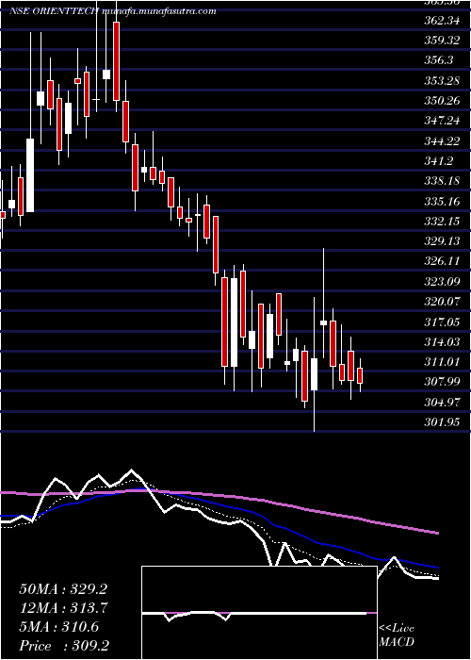Click the NSE ORIENTTECH chart title
Image resolution: width=471 pixels, height=660 pixels.
click(x=113, y=11)
